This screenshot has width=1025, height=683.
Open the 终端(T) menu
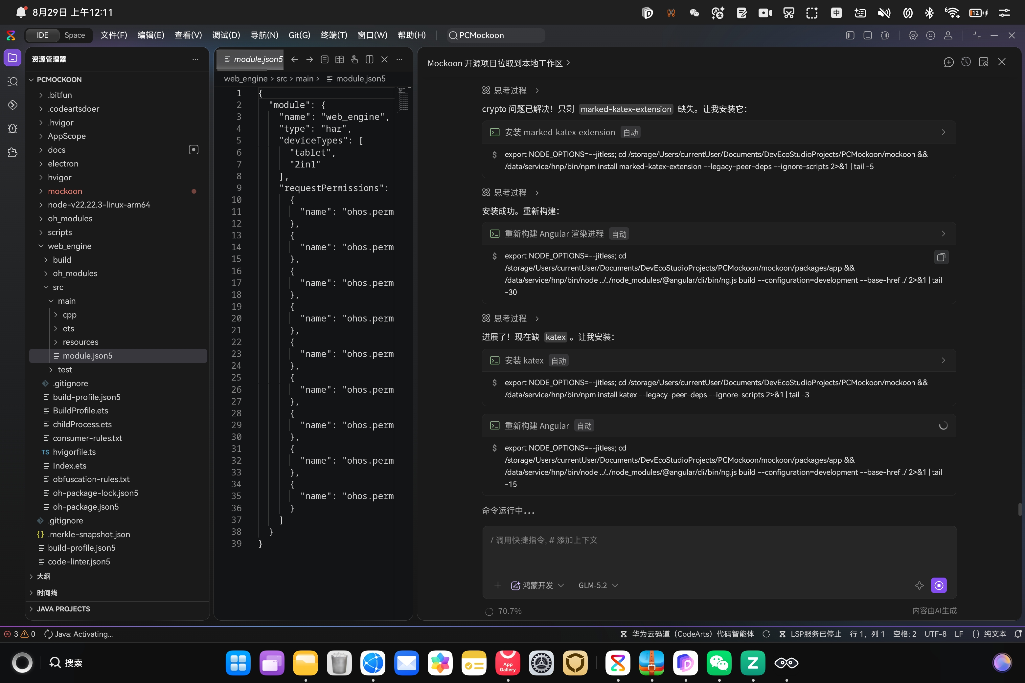click(x=334, y=35)
